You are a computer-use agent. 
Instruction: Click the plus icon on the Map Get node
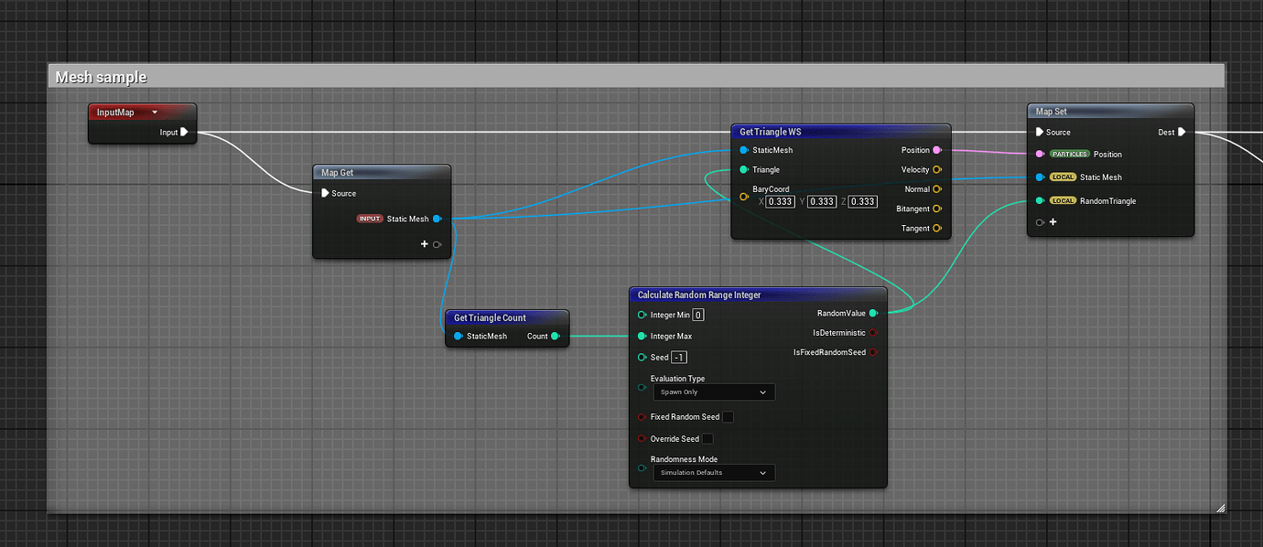[x=425, y=244]
